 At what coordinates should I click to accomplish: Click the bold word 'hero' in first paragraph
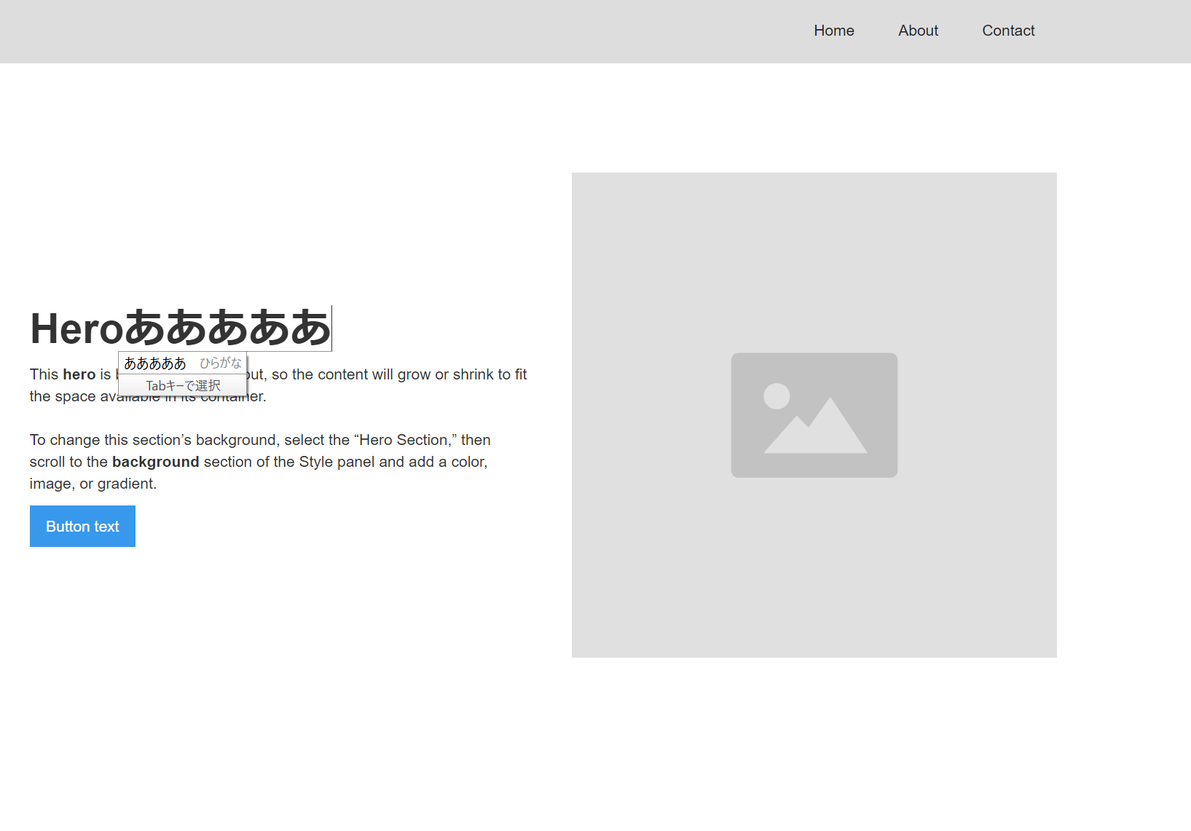[79, 374]
